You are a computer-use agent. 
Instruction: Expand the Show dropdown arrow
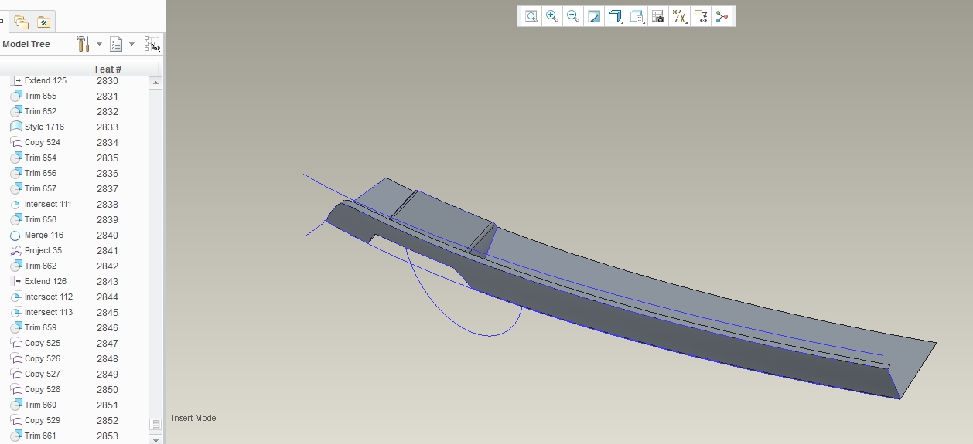click(131, 44)
